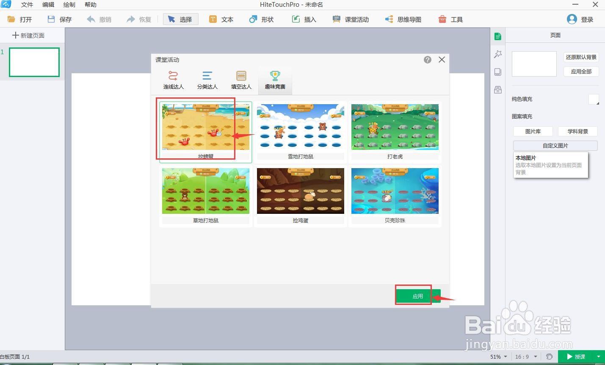The image size is (605, 365).
Task: Open the 51% zoom dropdown
Action: (499, 357)
